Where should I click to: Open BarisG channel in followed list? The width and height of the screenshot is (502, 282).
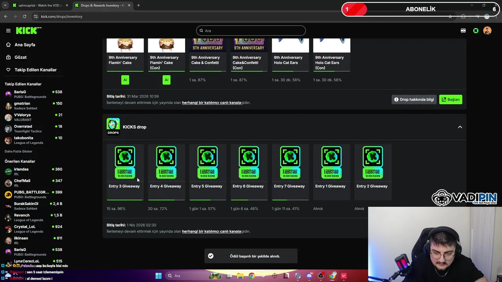(x=33, y=94)
